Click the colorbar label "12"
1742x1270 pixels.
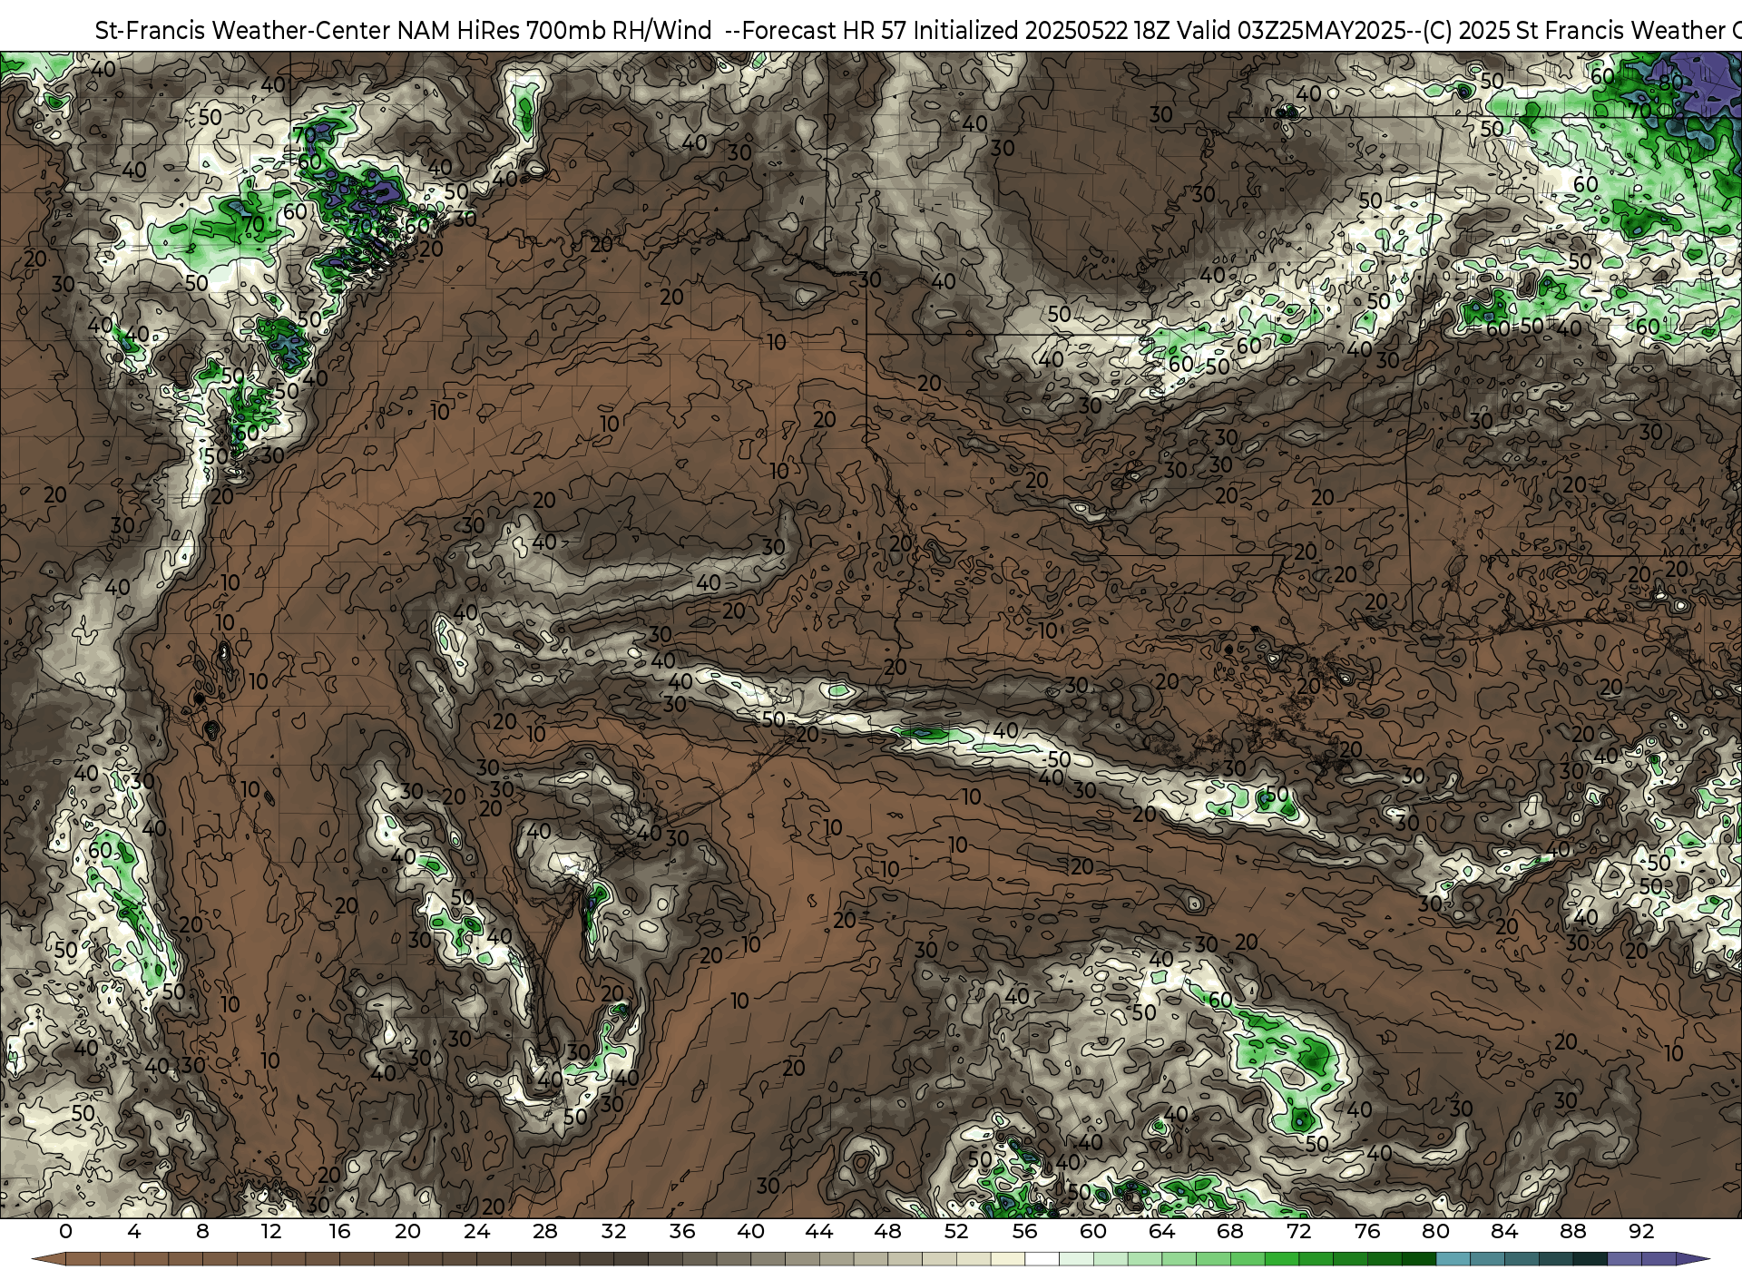[x=271, y=1231]
